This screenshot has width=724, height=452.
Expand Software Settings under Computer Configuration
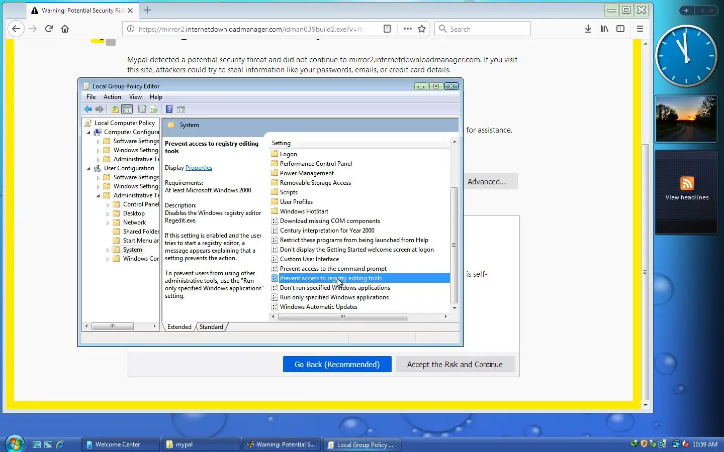98,142
